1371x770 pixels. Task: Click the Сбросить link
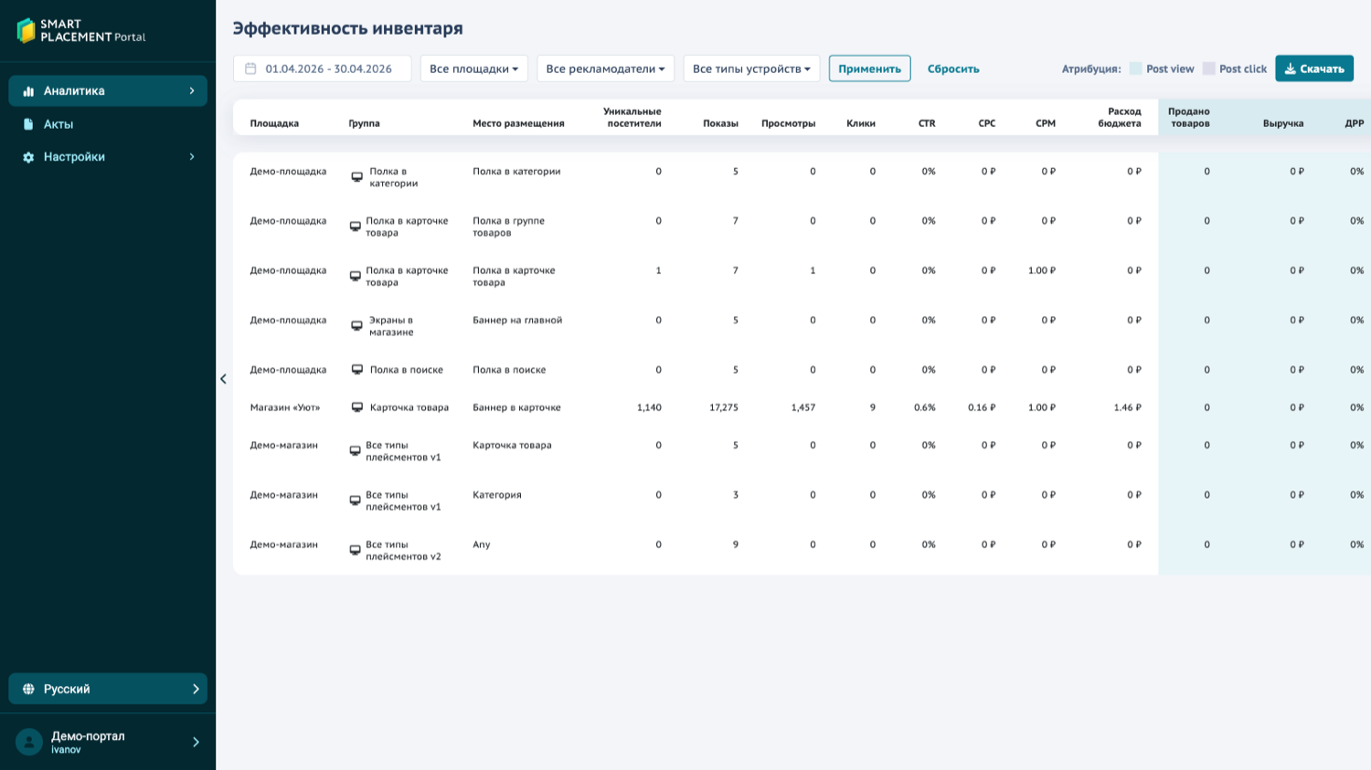(953, 69)
